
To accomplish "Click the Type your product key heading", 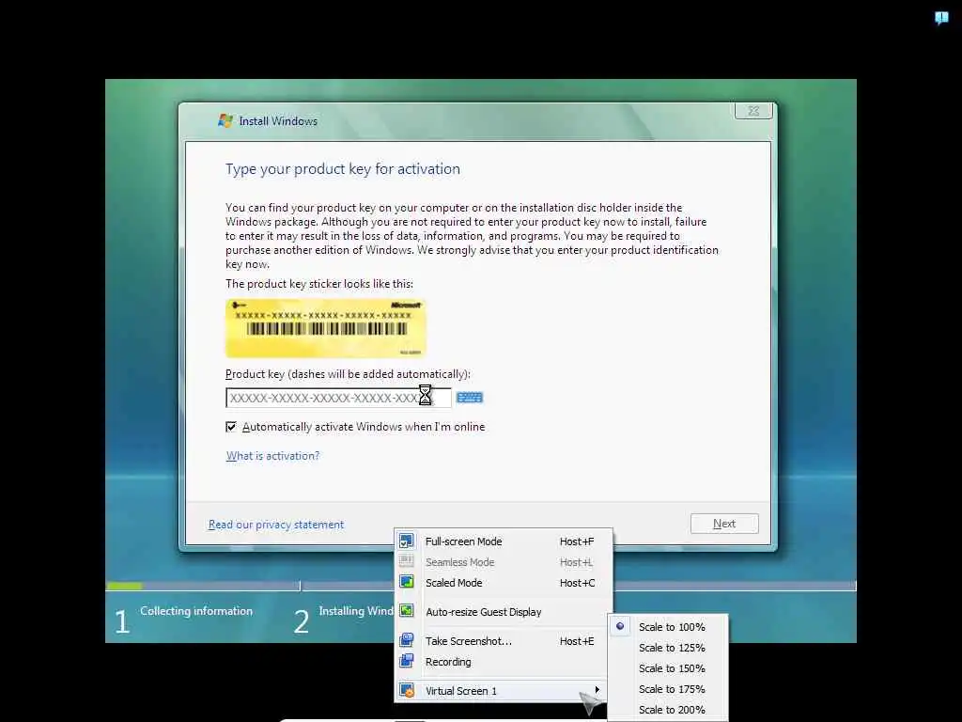I will [342, 169].
